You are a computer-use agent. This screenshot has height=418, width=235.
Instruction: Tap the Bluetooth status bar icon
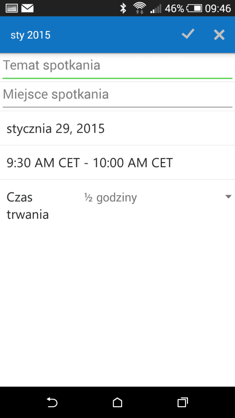[x=123, y=8]
